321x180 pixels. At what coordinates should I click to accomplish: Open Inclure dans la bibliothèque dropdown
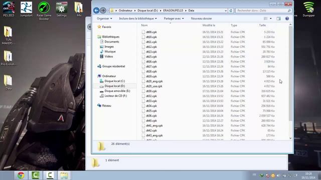click(138, 18)
